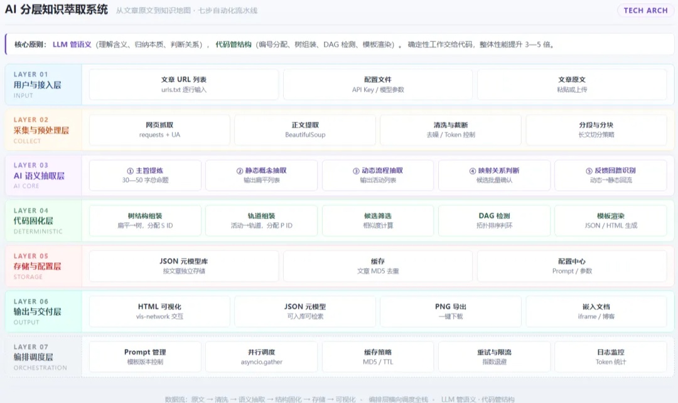This screenshot has height=403, width=678.
Task: Click the 配置中心 Prompt card
Action: 572,266
